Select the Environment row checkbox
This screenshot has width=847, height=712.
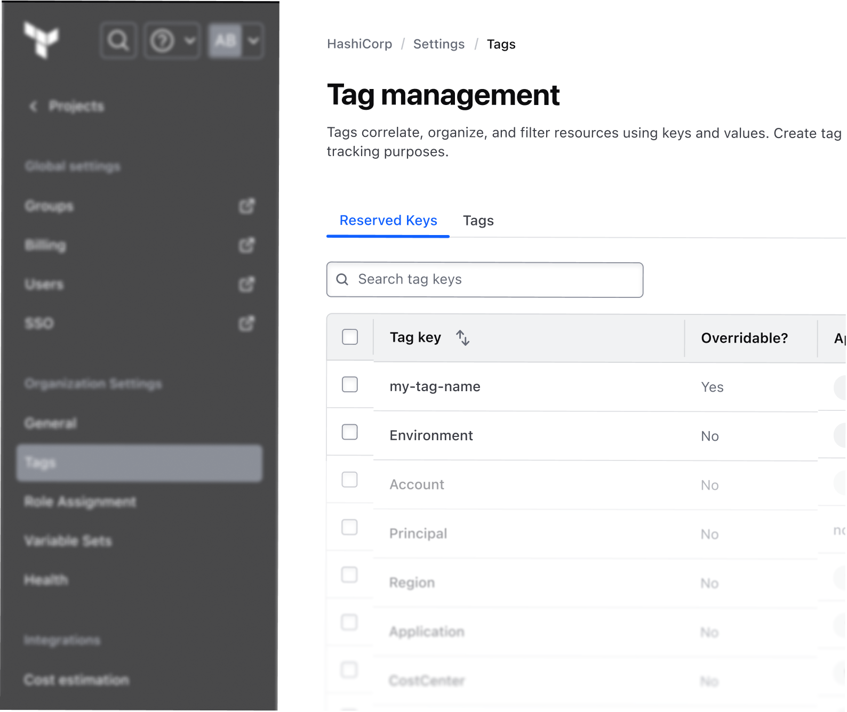click(350, 432)
